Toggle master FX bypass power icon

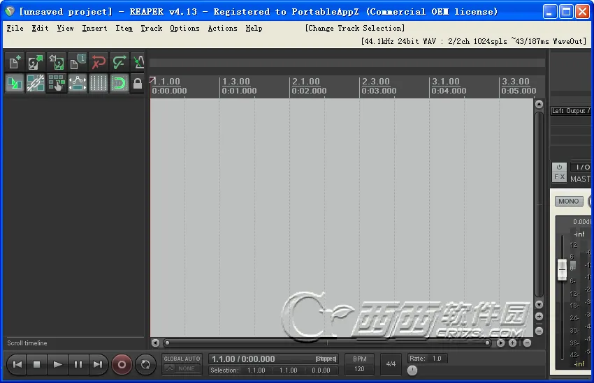559,167
